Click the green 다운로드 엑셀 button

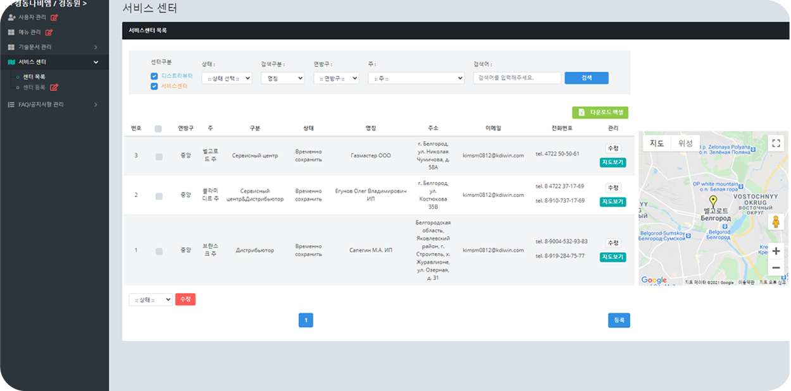600,112
